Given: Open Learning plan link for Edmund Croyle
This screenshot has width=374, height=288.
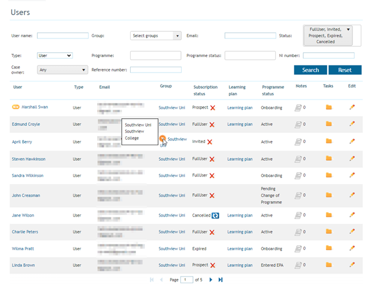Looking at the screenshot, I should [x=240, y=124].
